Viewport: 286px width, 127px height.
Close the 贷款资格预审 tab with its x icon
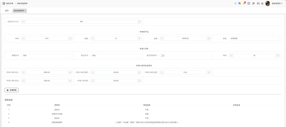pyautogui.click(x=25, y=11)
